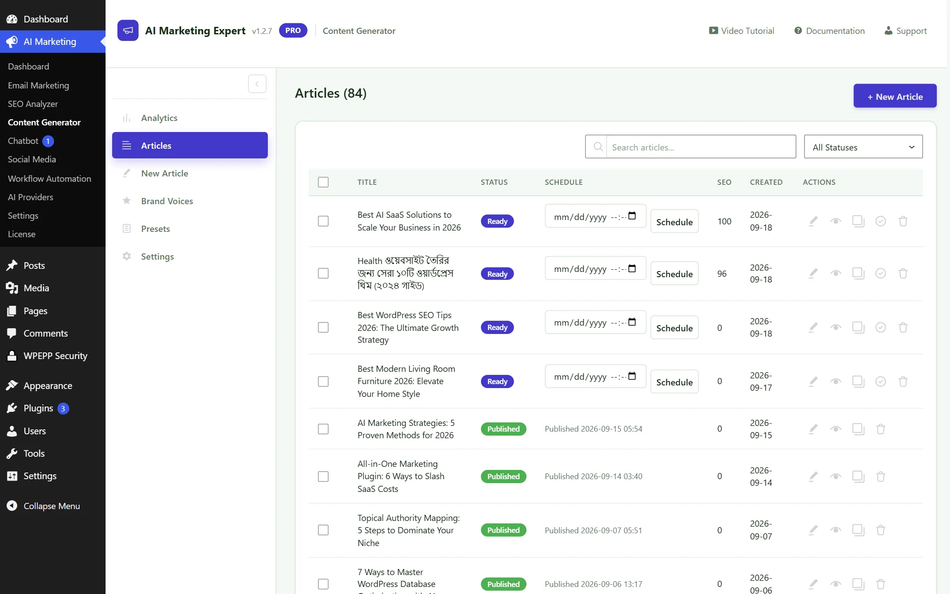Open the Appearance menu
This screenshot has width=950, height=594.
point(53,385)
